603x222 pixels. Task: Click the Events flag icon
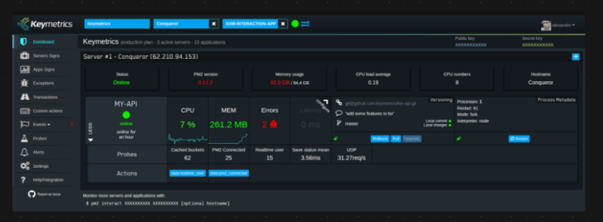pos(25,125)
